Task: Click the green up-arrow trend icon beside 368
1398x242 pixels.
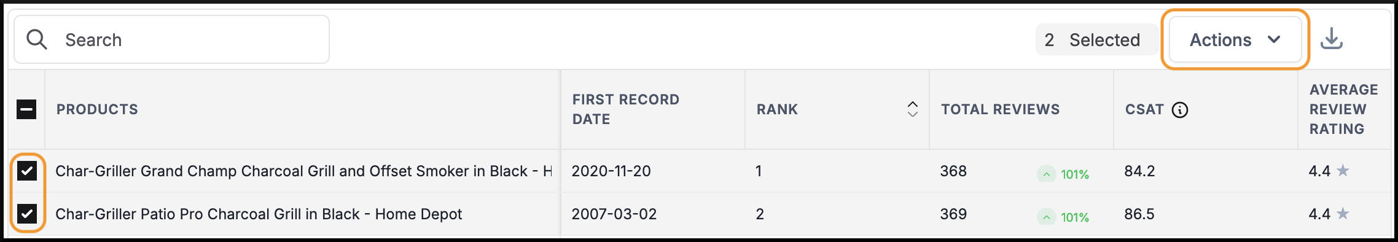Action: tap(1046, 174)
